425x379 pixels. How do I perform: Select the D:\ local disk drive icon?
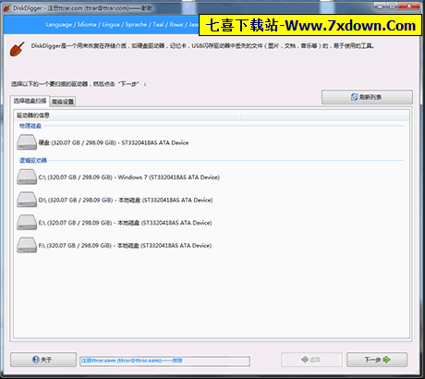click(x=27, y=200)
